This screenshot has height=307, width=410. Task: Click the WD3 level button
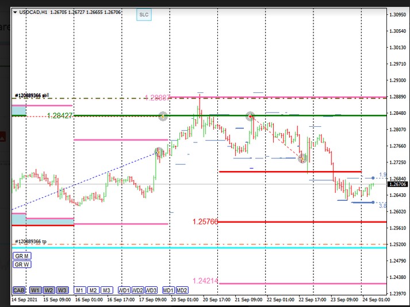tap(151, 290)
